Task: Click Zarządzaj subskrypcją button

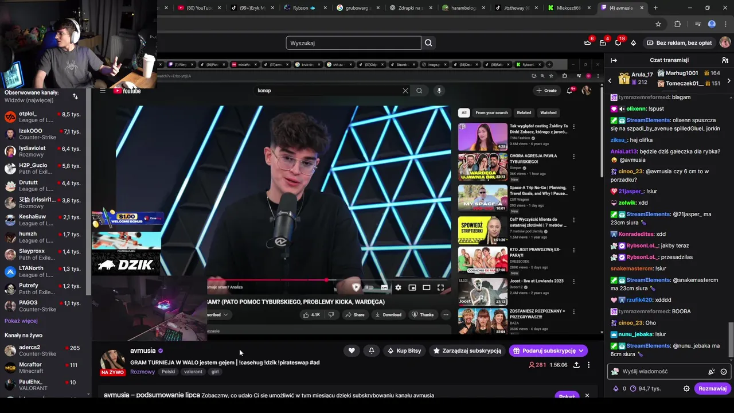Action: pos(467,350)
